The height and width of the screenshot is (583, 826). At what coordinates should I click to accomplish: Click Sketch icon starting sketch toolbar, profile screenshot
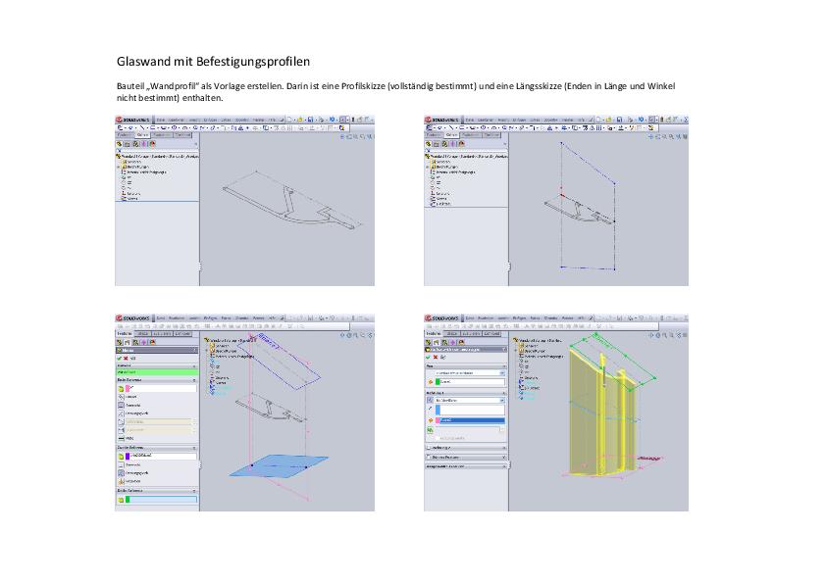120,127
